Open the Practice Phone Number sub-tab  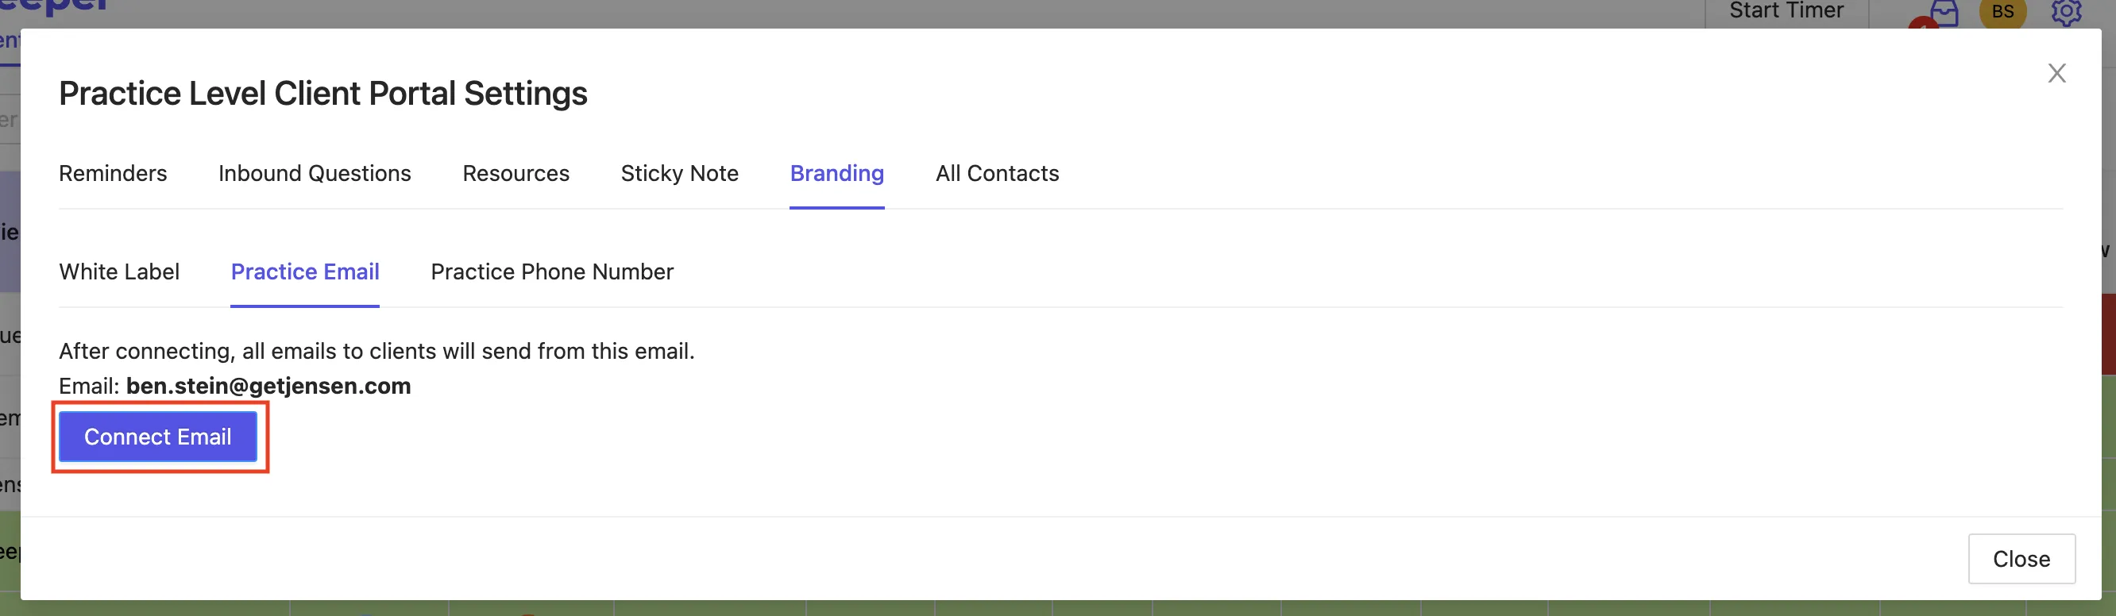tap(552, 271)
